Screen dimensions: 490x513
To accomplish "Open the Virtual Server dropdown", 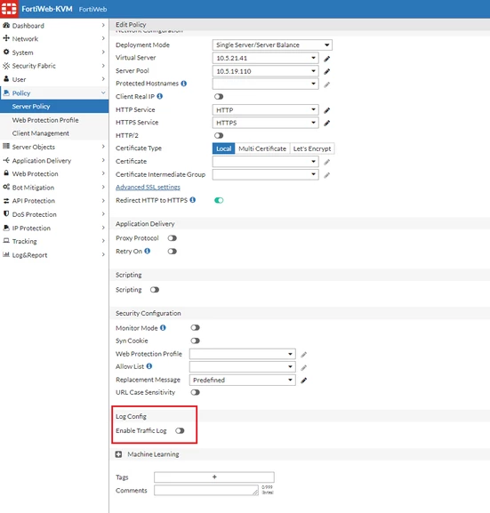I will pyautogui.click(x=266, y=58).
